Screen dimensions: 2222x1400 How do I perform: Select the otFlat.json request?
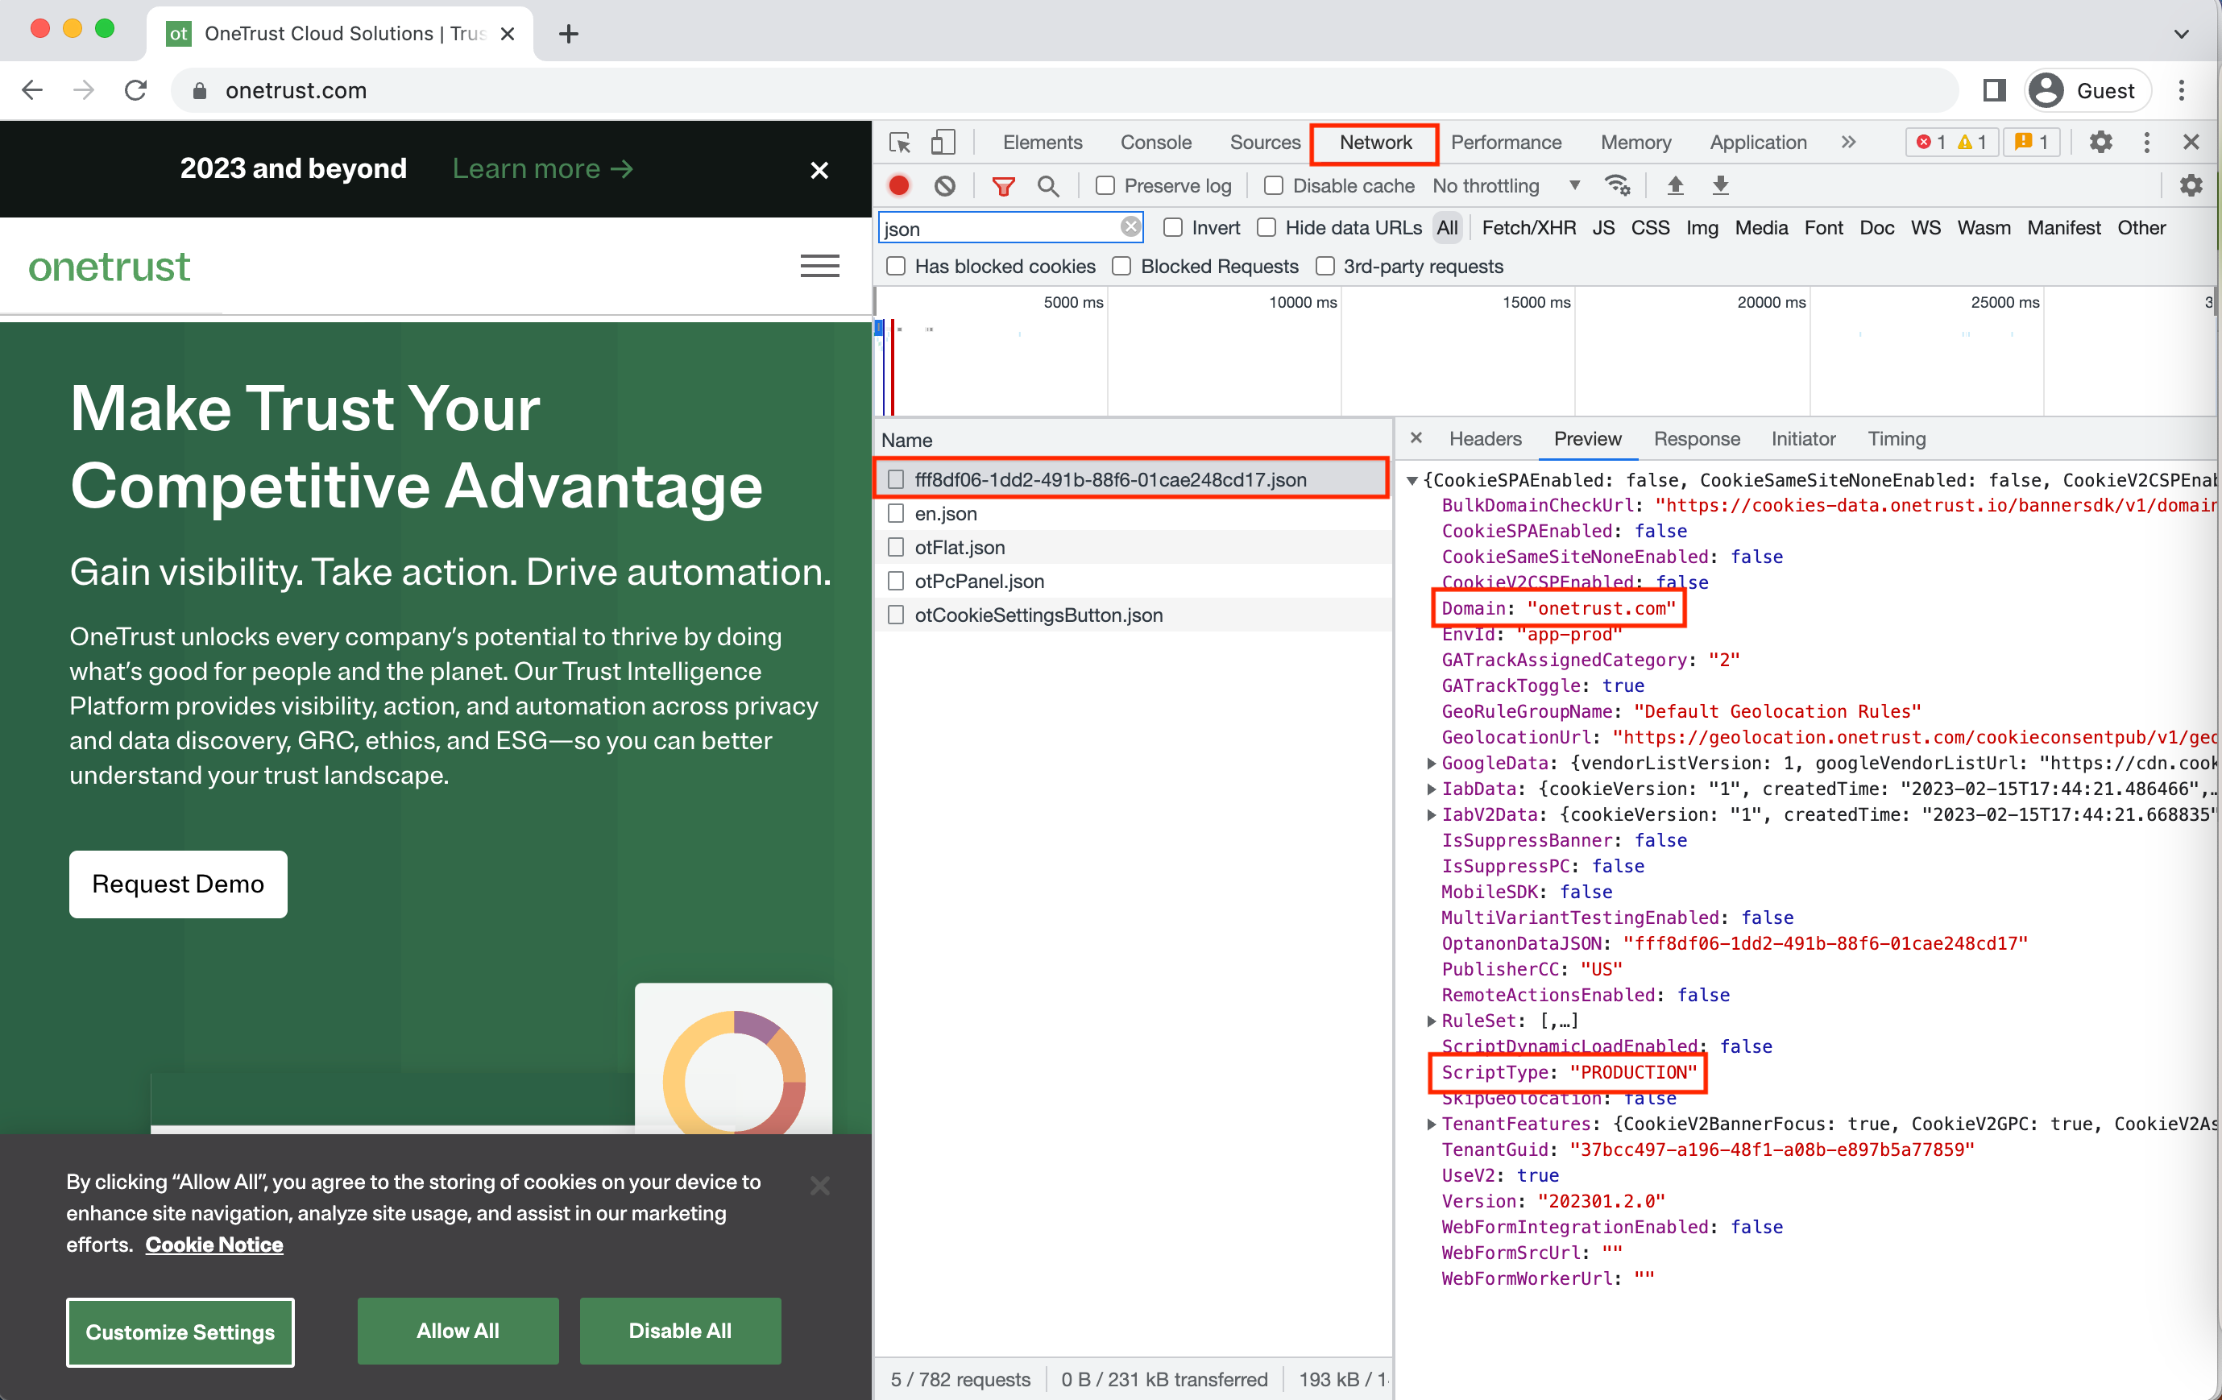[x=960, y=547]
